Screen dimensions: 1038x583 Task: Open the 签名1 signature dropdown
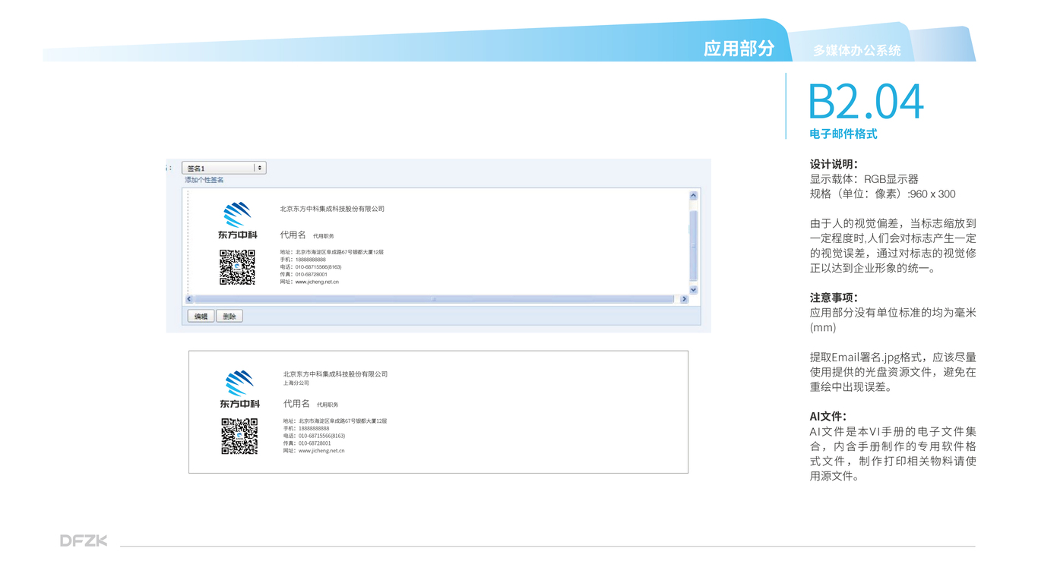click(x=224, y=168)
